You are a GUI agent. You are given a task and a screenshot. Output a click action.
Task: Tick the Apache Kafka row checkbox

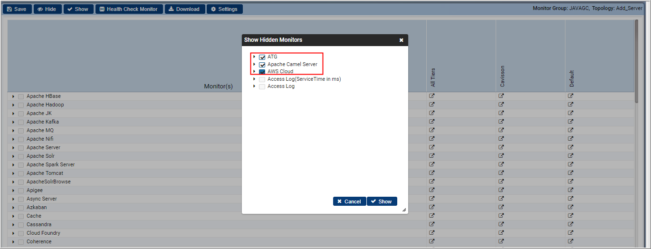(x=20, y=122)
